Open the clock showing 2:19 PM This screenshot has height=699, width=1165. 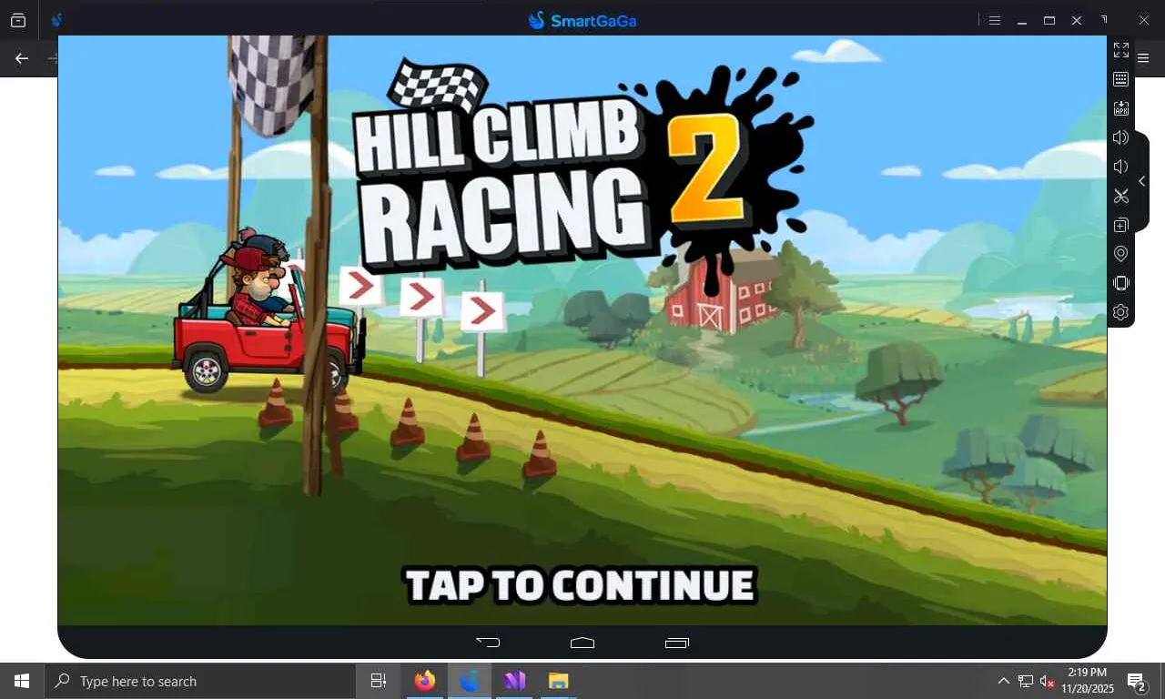[1087, 681]
